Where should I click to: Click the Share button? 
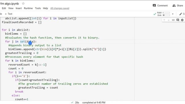178,5
